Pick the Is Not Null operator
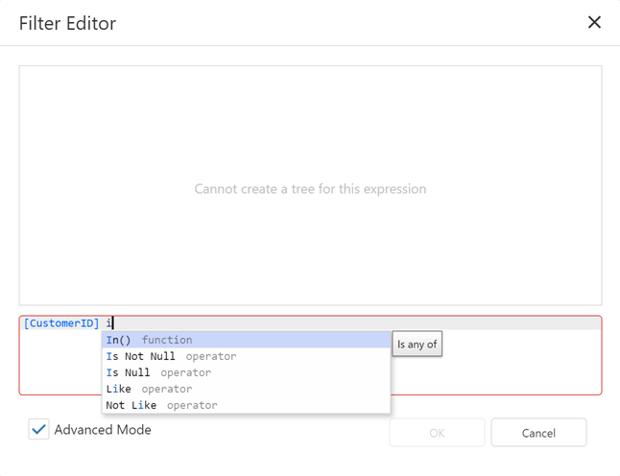 click(246, 356)
